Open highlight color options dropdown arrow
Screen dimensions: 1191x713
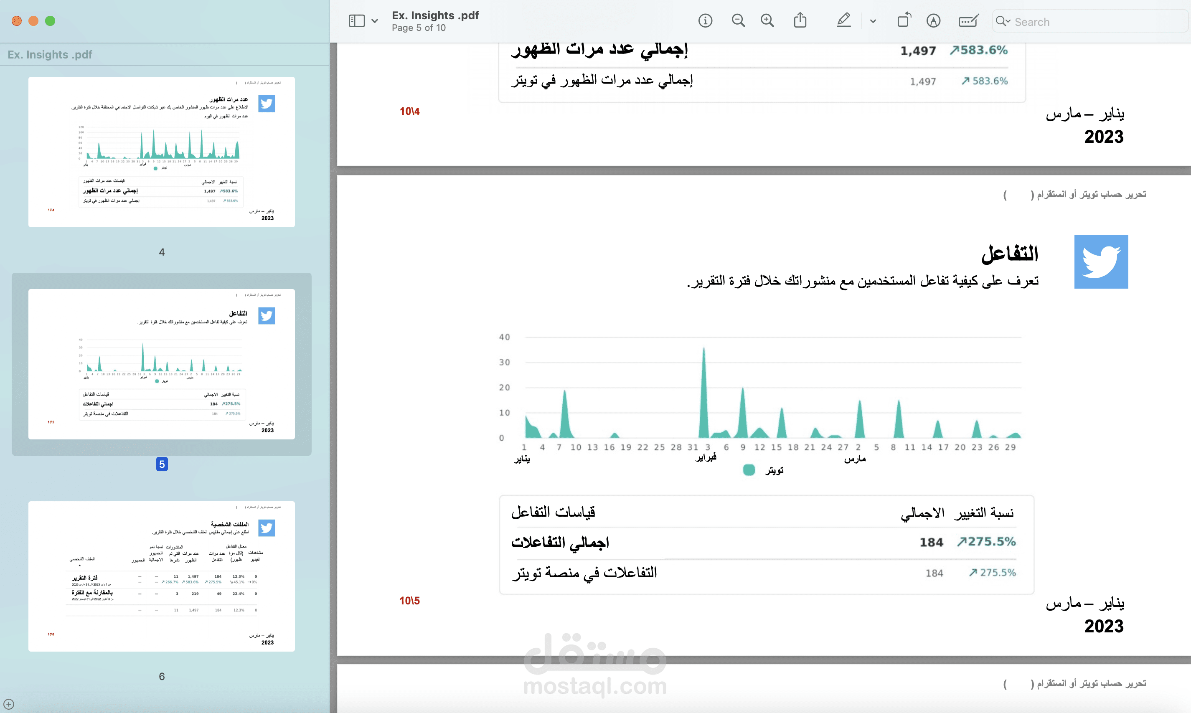tap(873, 21)
